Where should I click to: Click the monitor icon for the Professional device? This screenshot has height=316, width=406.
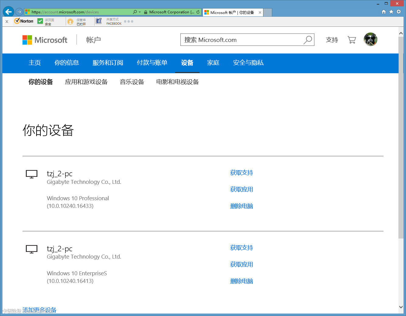coord(32,174)
